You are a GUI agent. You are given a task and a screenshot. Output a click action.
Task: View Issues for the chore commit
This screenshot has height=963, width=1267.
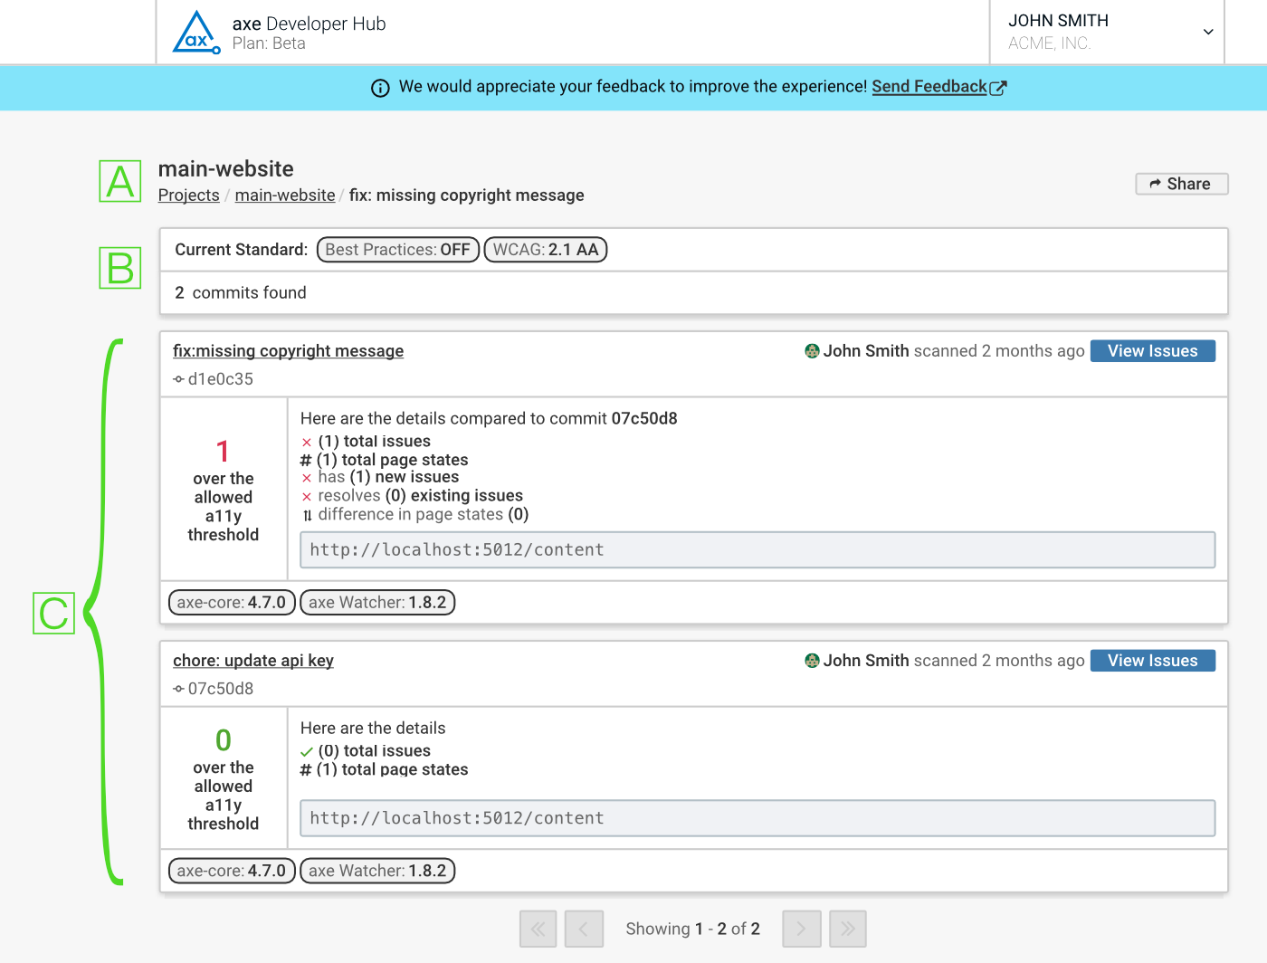(x=1152, y=660)
